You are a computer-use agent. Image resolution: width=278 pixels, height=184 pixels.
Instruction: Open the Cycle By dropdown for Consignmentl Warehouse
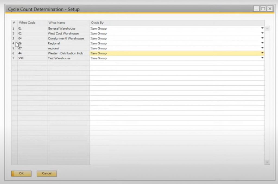(262, 38)
